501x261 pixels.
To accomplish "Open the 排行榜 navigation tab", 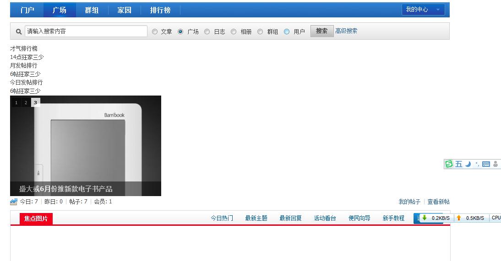I will [160, 10].
